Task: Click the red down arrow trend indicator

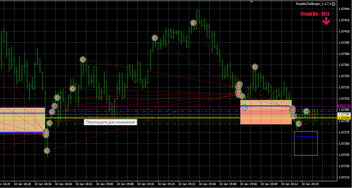Action: point(326,21)
